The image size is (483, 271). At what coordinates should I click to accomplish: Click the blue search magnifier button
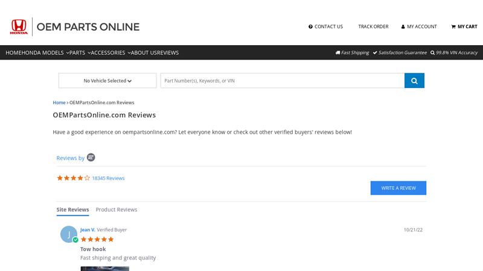tap(414, 81)
